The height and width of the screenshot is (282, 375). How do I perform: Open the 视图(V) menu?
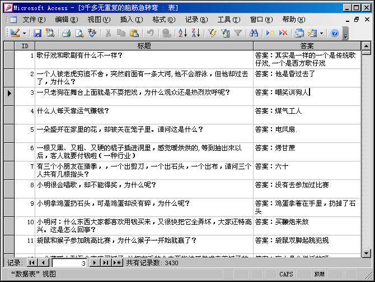(99, 20)
